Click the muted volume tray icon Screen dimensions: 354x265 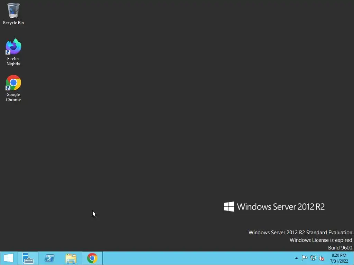[322, 258]
